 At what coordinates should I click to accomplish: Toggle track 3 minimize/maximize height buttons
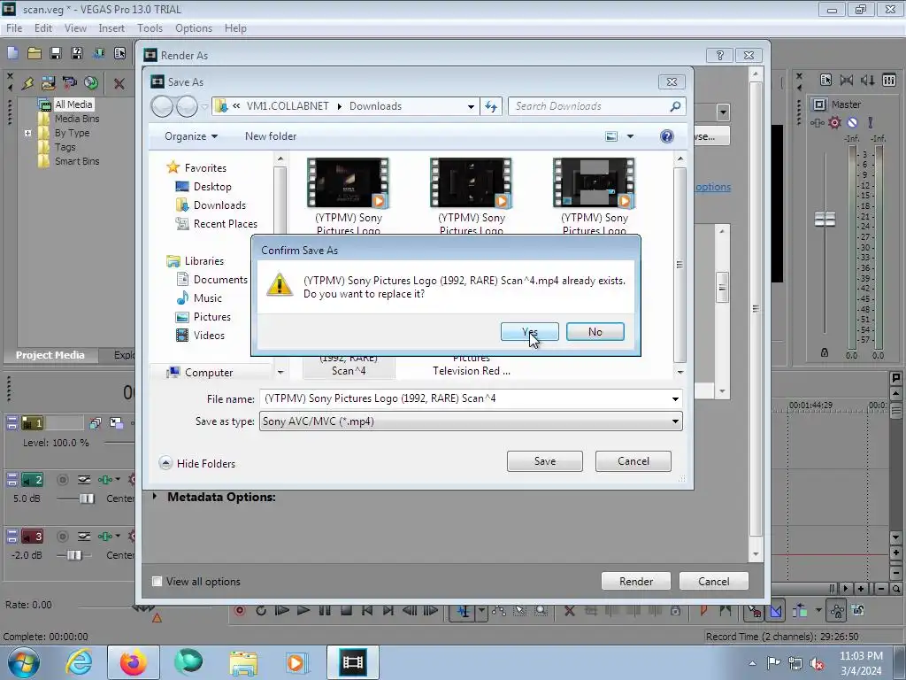(x=12, y=536)
